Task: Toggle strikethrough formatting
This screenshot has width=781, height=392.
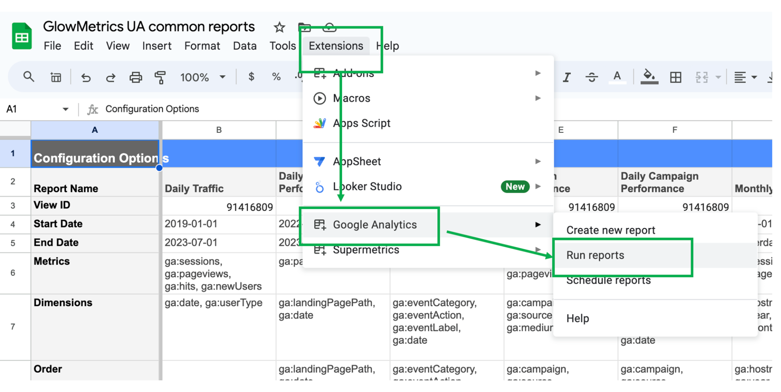Action: (x=592, y=77)
